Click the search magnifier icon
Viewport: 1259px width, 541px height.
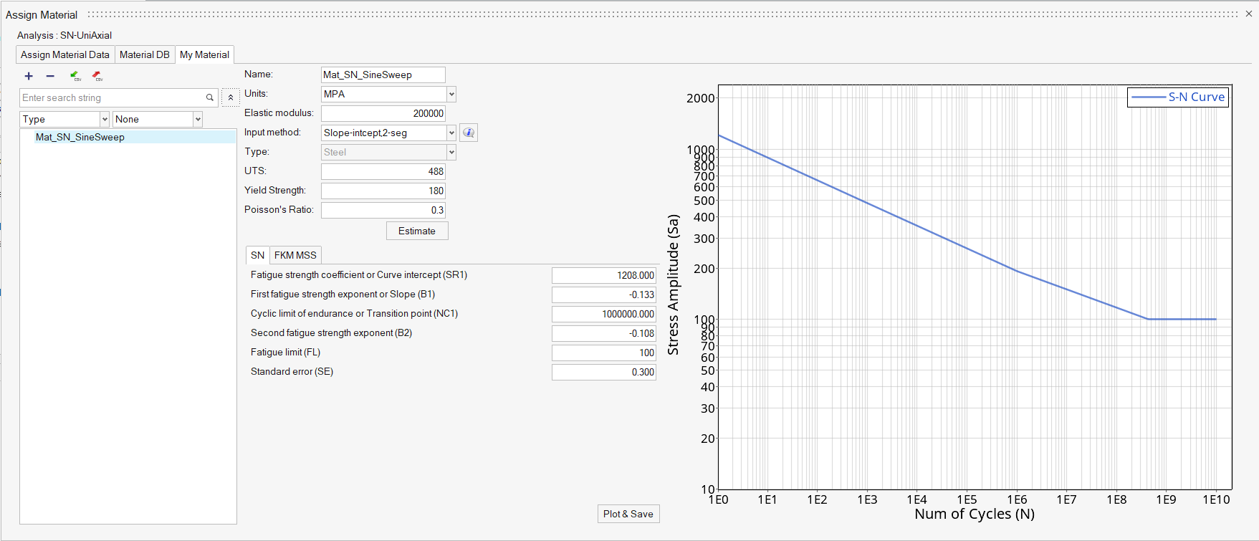[210, 98]
